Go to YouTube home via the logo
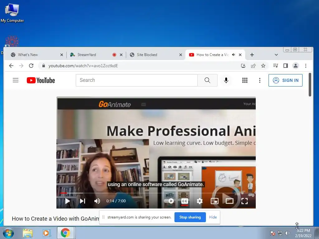The width and height of the screenshot is (319, 239). (41, 80)
